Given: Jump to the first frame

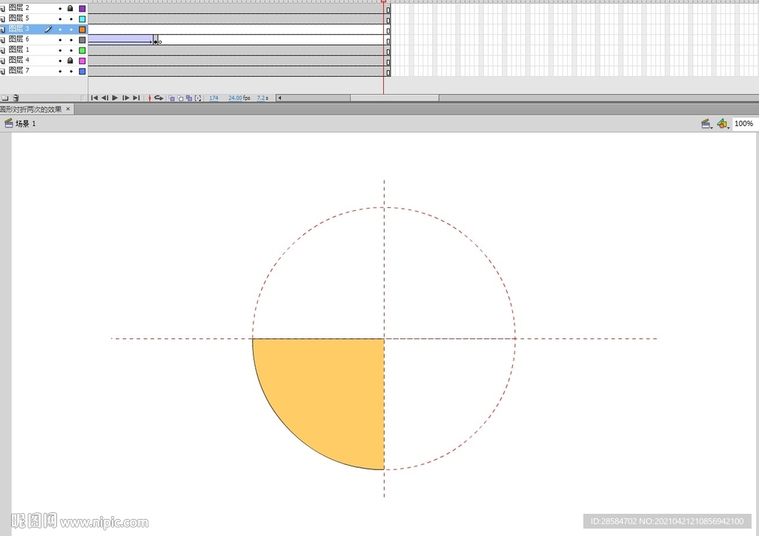Looking at the screenshot, I should coord(94,98).
